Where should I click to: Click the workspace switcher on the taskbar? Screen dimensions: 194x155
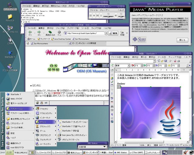click(x=172, y=153)
